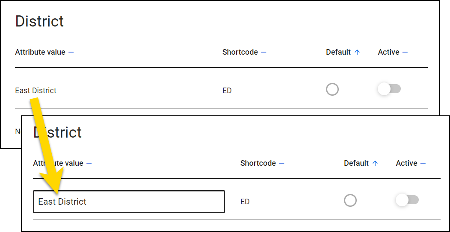450x232 pixels.
Task: Click the East District text input field
Action: (129, 202)
